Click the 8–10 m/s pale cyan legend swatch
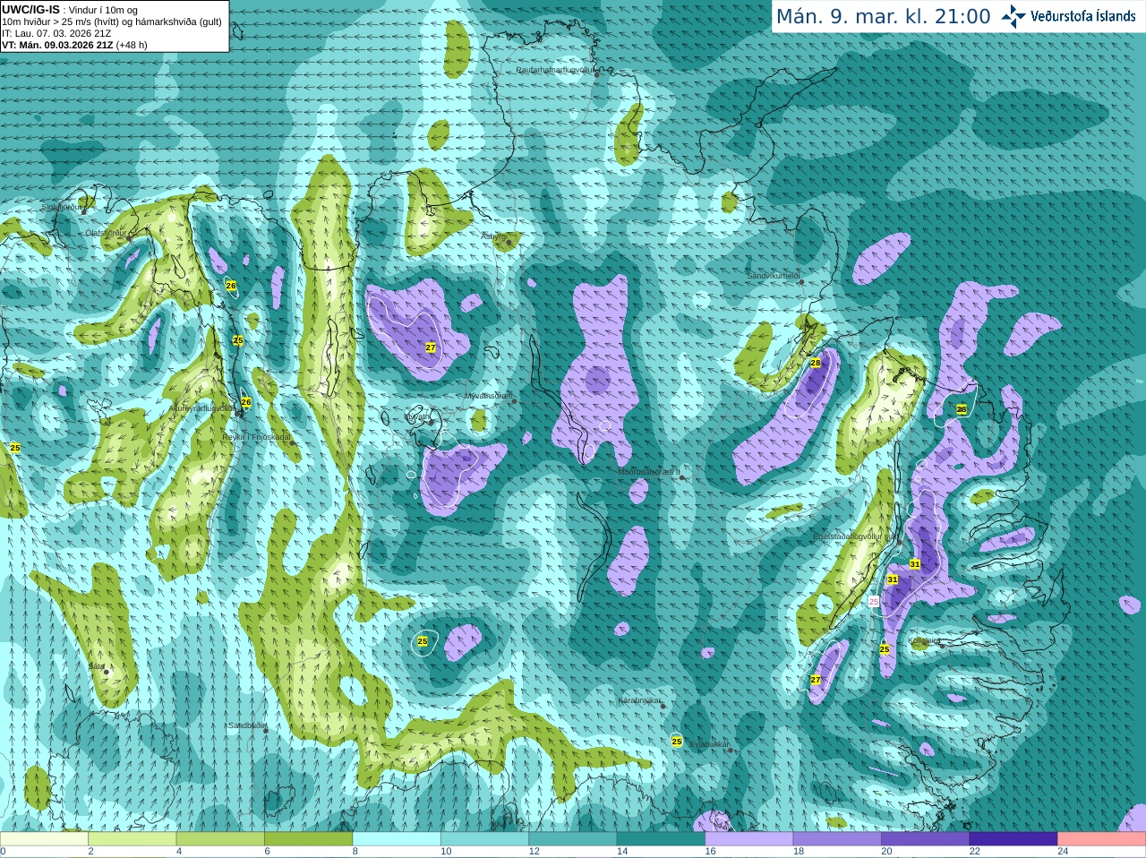 (x=397, y=839)
